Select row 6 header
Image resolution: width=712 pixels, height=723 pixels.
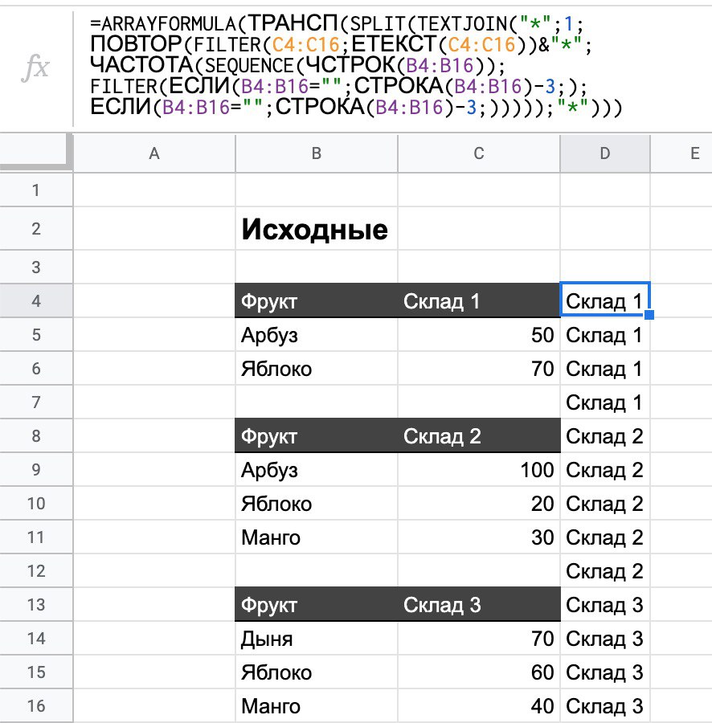click(36, 368)
